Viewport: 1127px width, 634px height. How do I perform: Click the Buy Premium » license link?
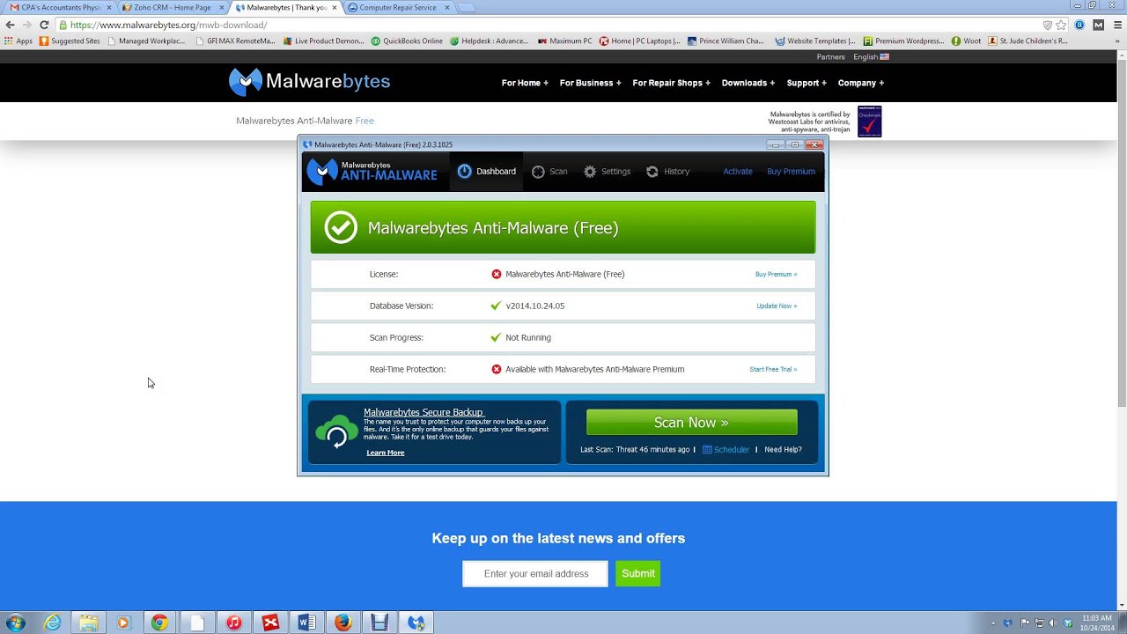(776, 274)
